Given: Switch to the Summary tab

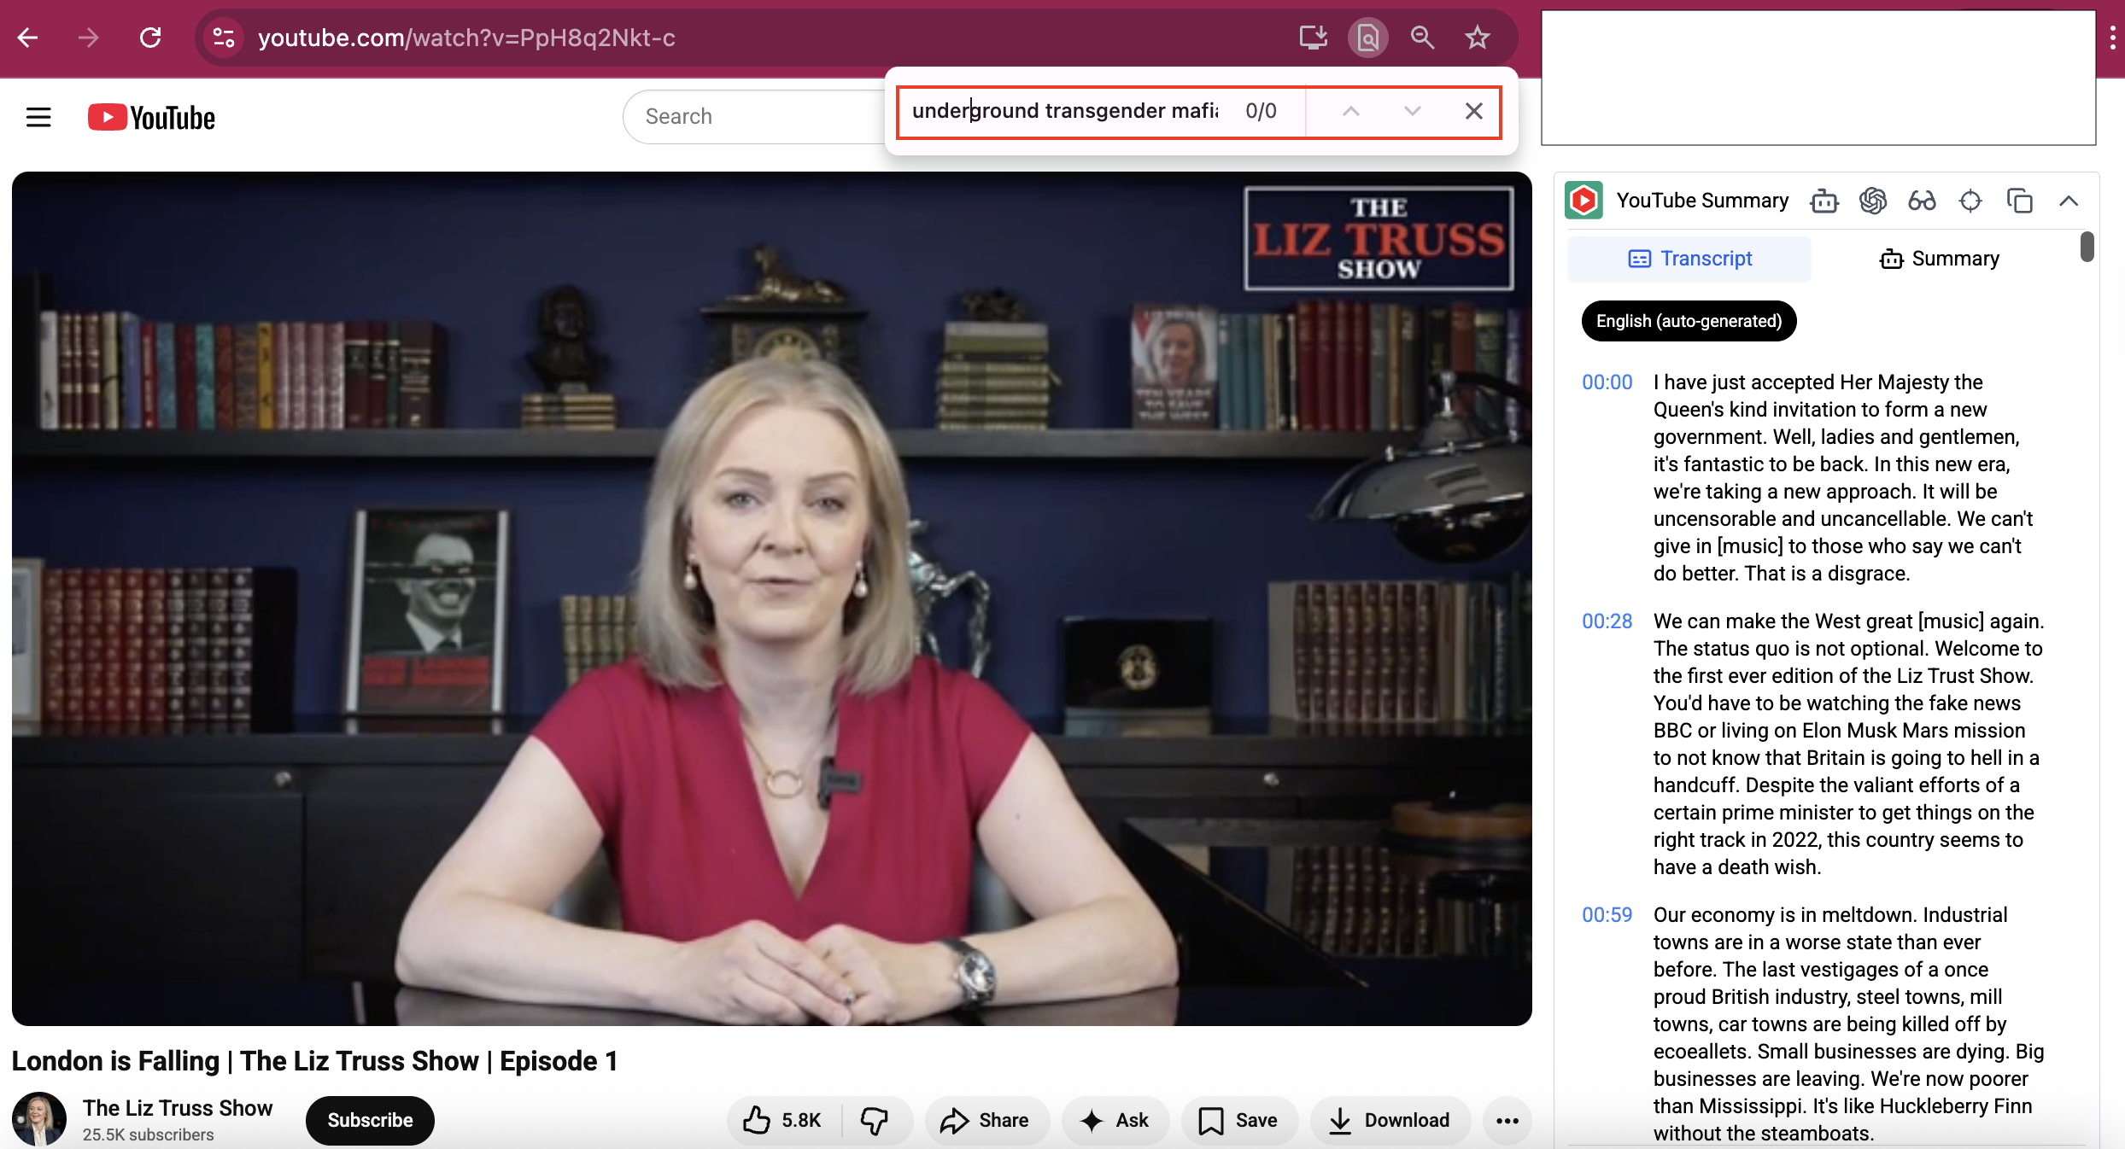Looking at the screenshot, I should coord(1939,259).
